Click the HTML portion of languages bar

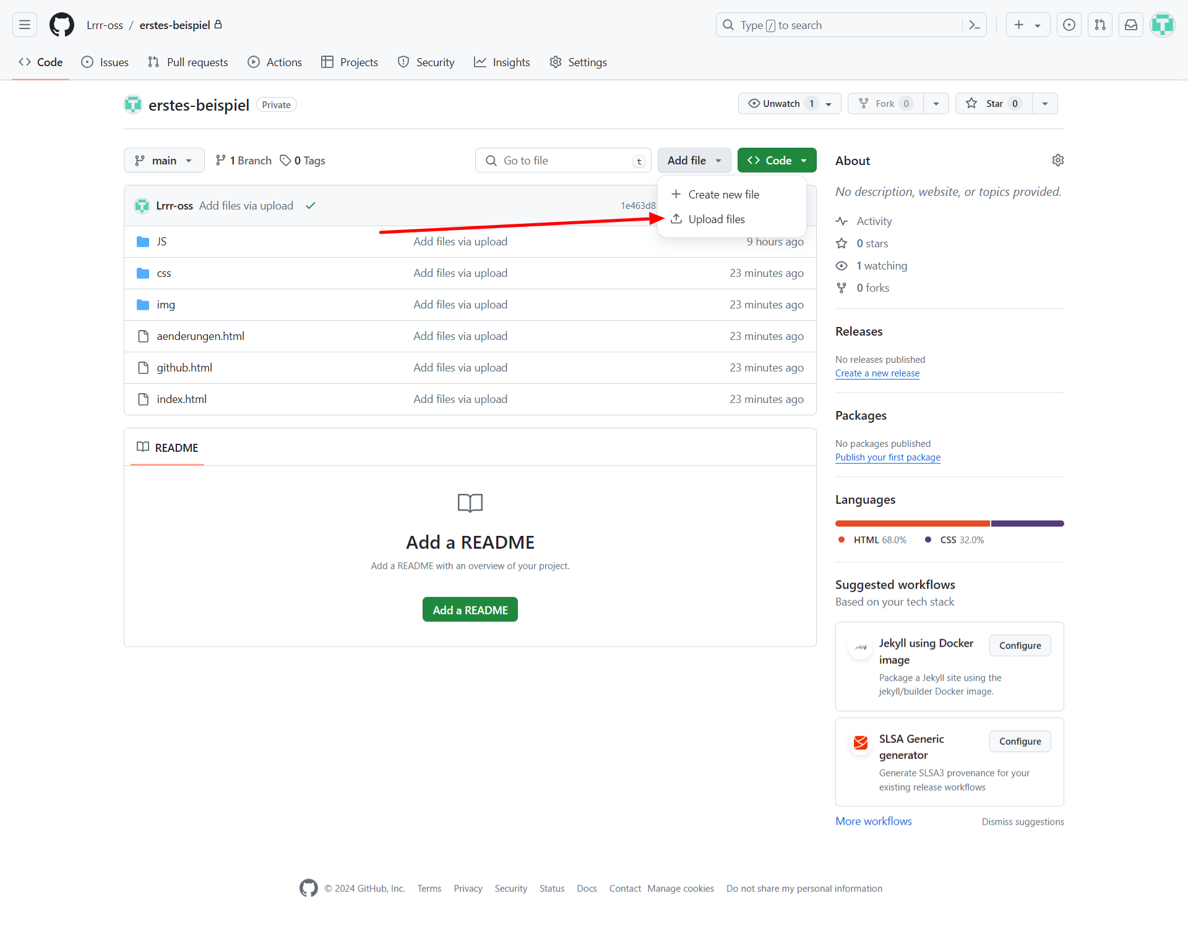[x=912, y=524]
